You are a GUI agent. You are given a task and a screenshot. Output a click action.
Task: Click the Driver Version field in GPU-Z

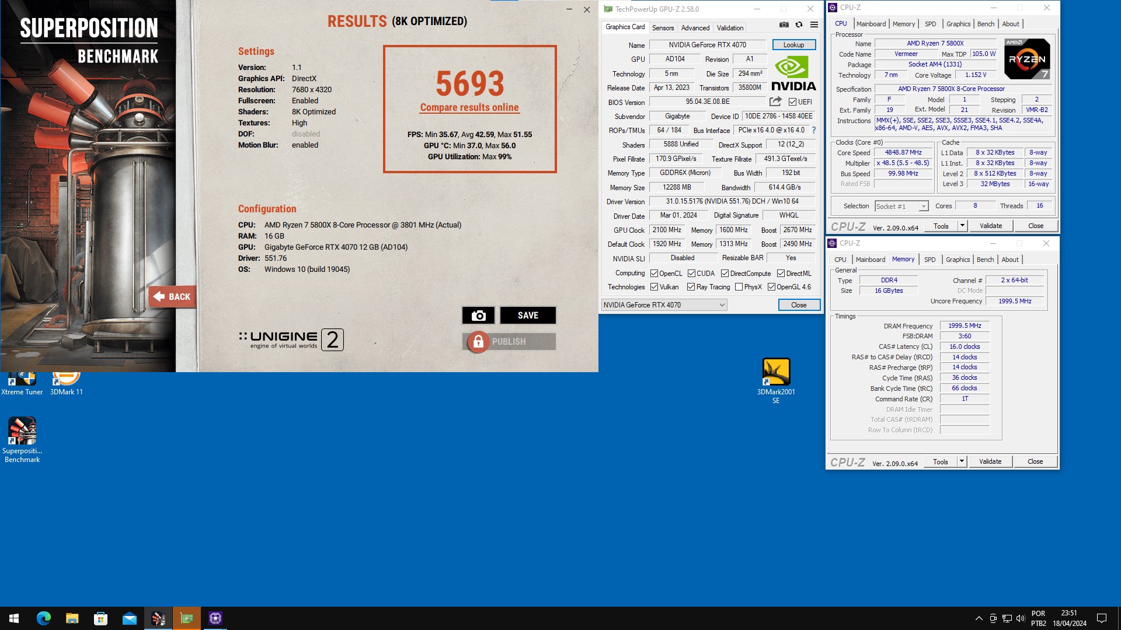click(x=732, y=201)
